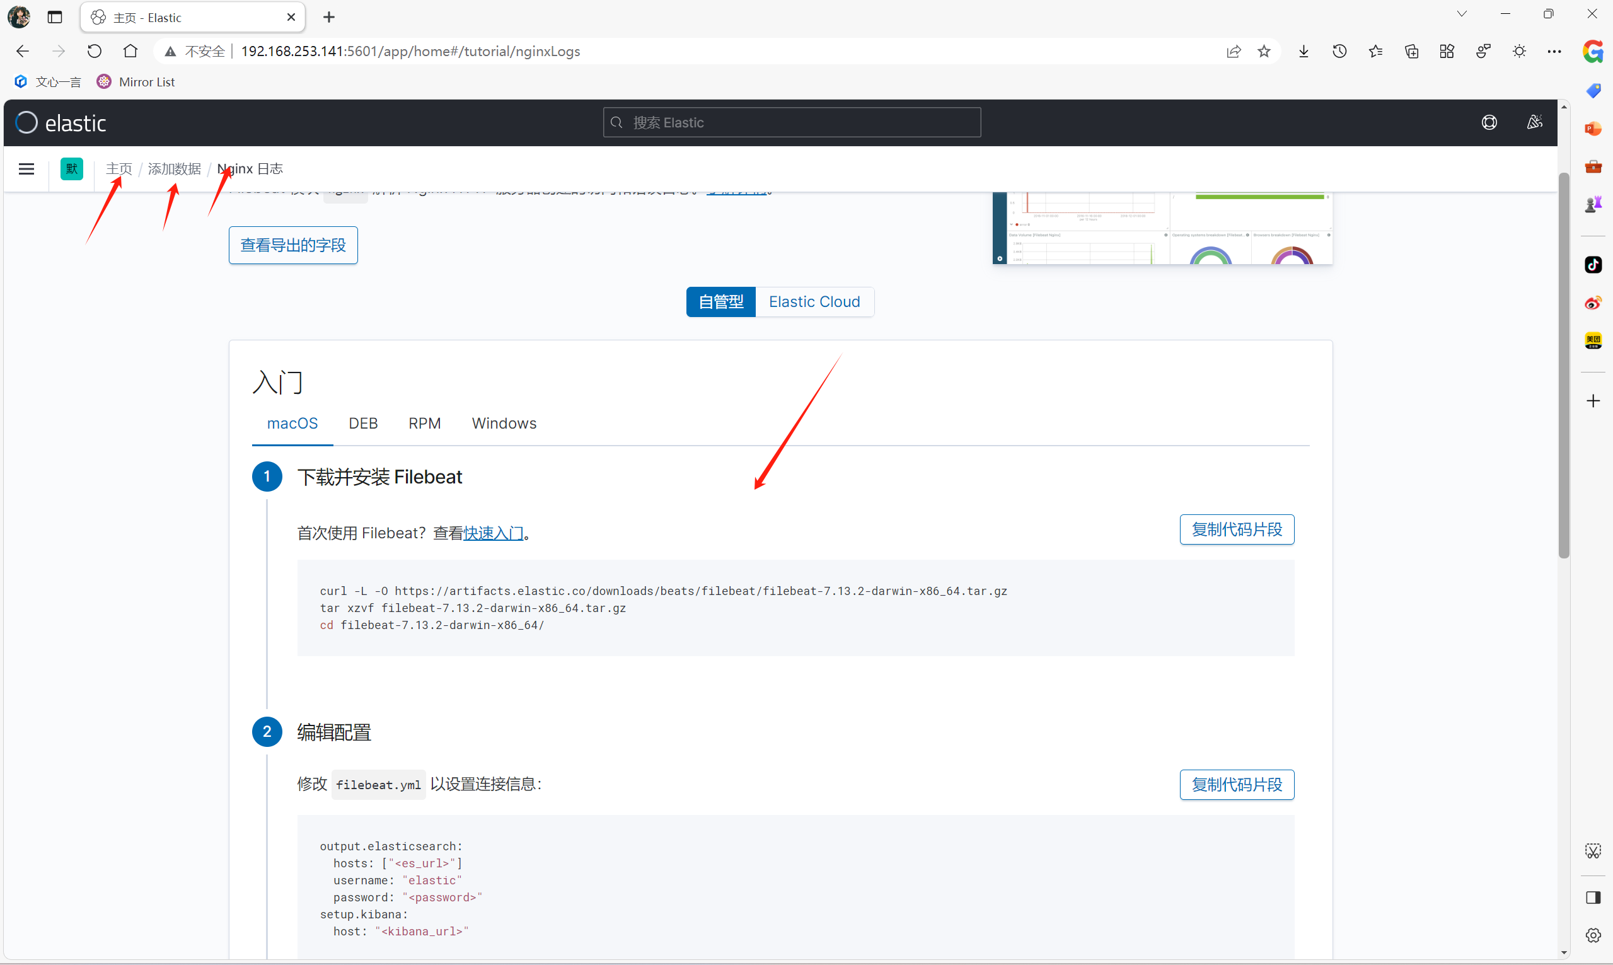Open browser collections

[x=1411, y=52]
